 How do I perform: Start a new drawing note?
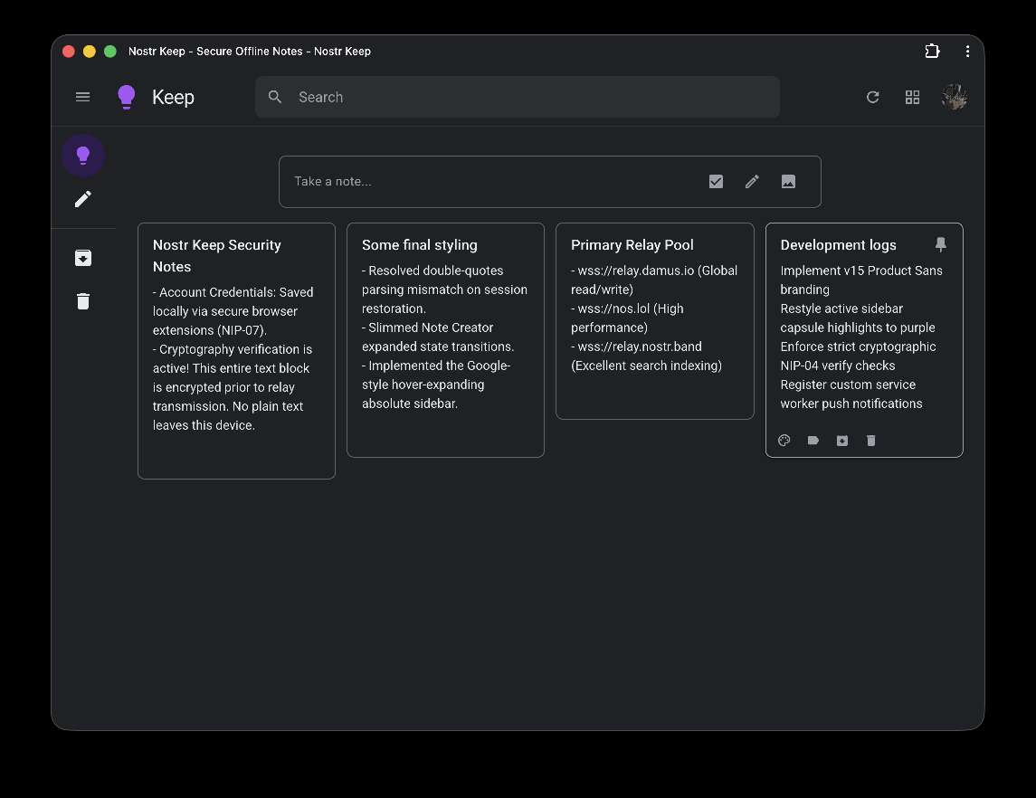point(752,182)
